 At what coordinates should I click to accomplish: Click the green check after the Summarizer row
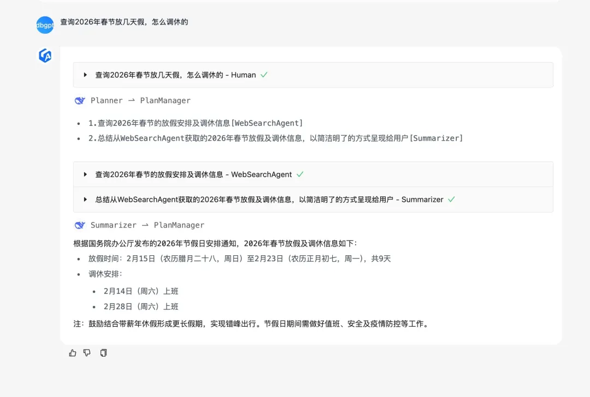click(451, 200)
